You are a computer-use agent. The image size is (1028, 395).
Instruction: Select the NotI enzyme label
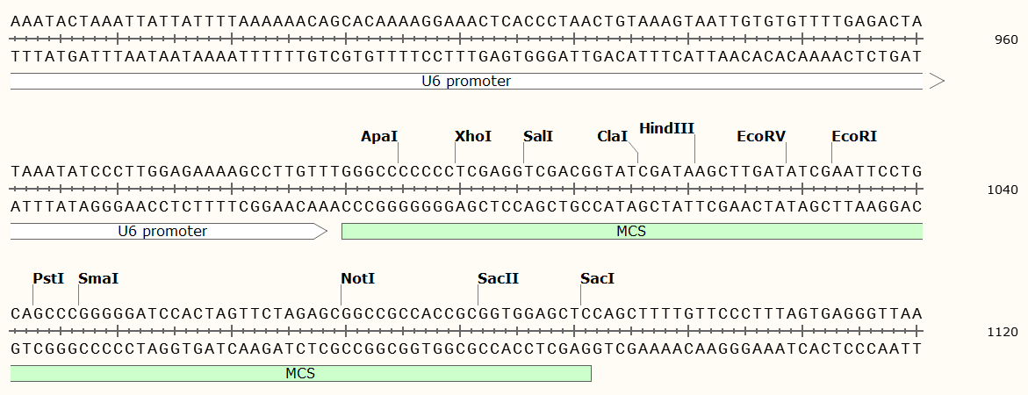coord(357,278)
